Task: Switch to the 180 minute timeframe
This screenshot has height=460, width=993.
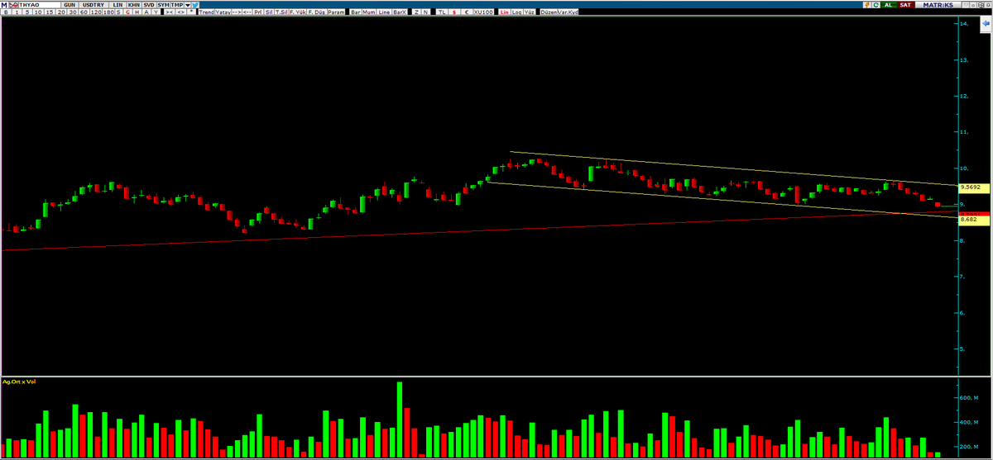Action: click(x=109, y=12)
